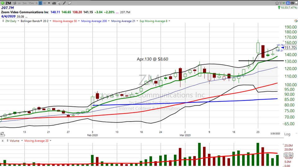Click the blue Moving Average 200 label
Image resolution: width=298 pixels, height=167 pixels.
(94, 21)
